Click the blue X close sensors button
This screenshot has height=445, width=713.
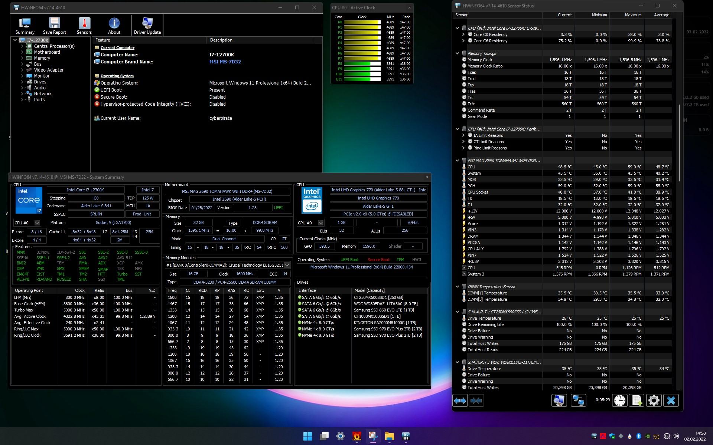tap(671, 400)
